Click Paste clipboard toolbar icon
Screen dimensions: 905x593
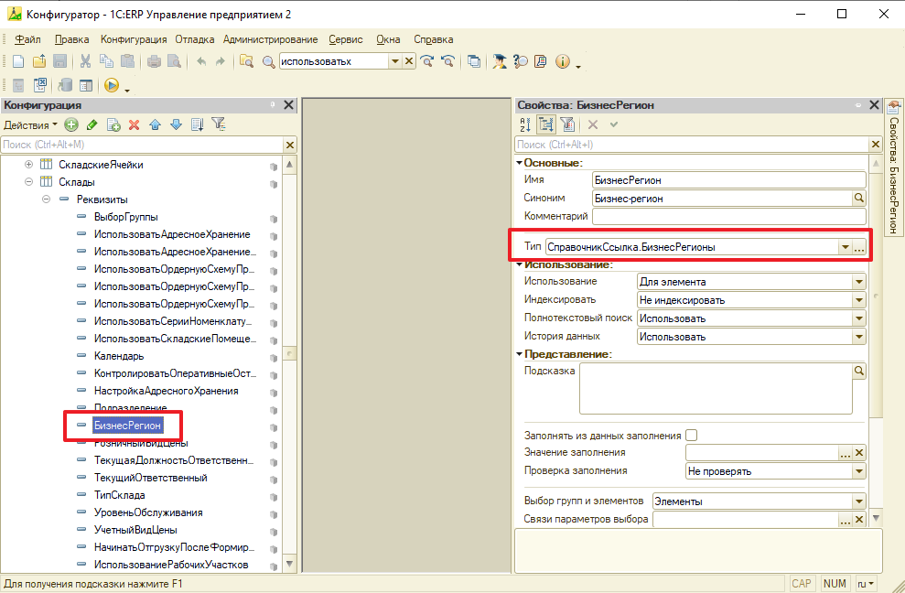click(127, 61)
